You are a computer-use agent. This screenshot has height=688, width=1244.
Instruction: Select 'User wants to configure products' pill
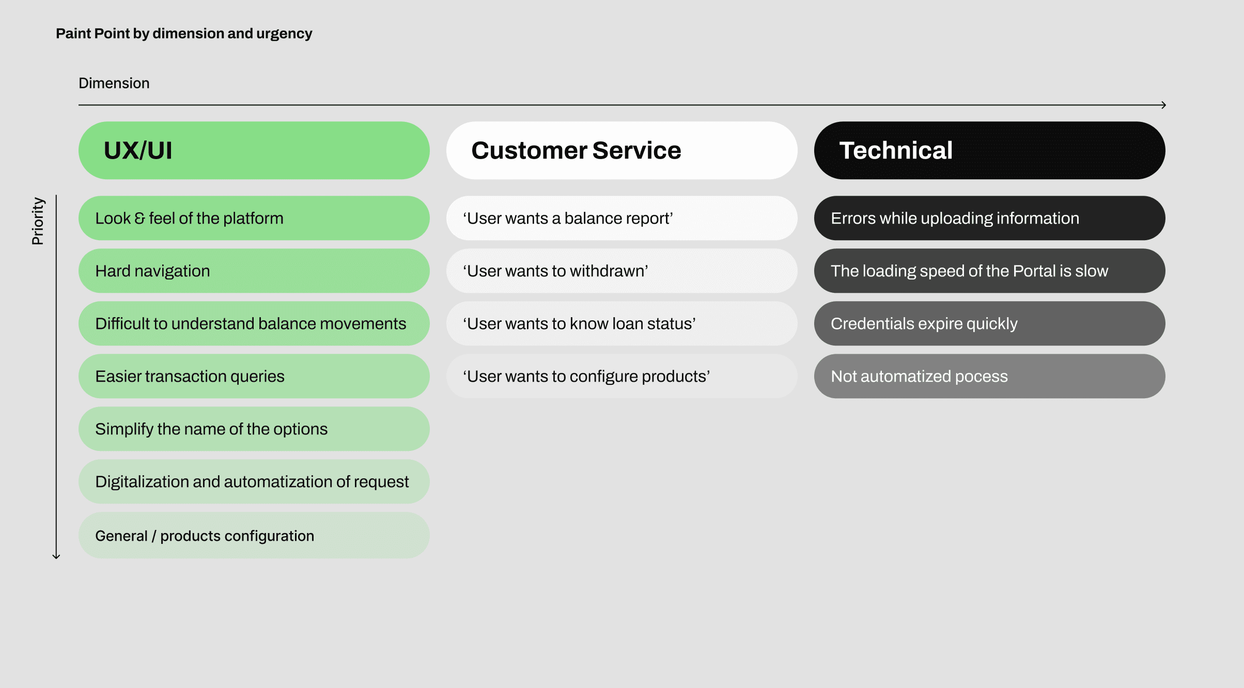coord(621,376)
